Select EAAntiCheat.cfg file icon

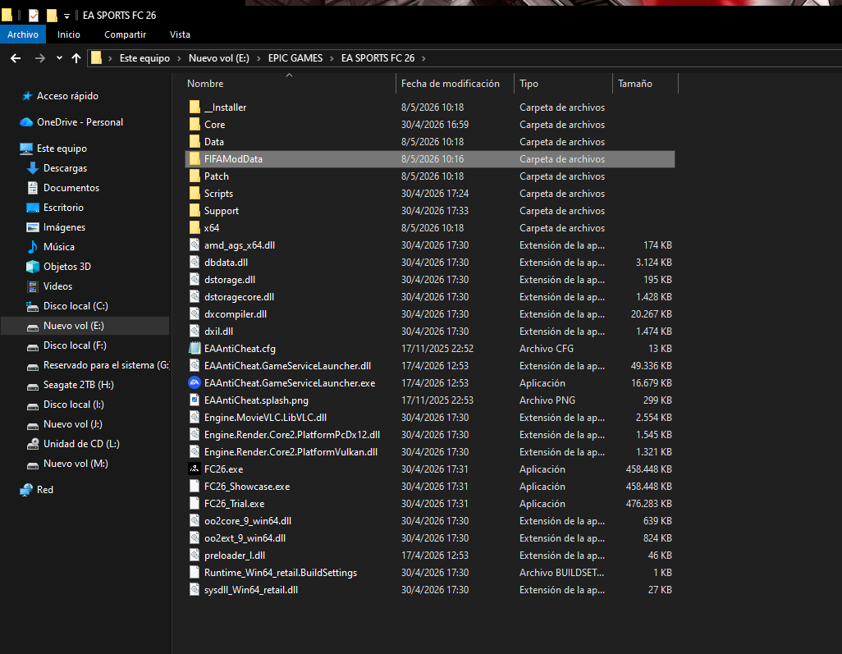click(195, 348)
